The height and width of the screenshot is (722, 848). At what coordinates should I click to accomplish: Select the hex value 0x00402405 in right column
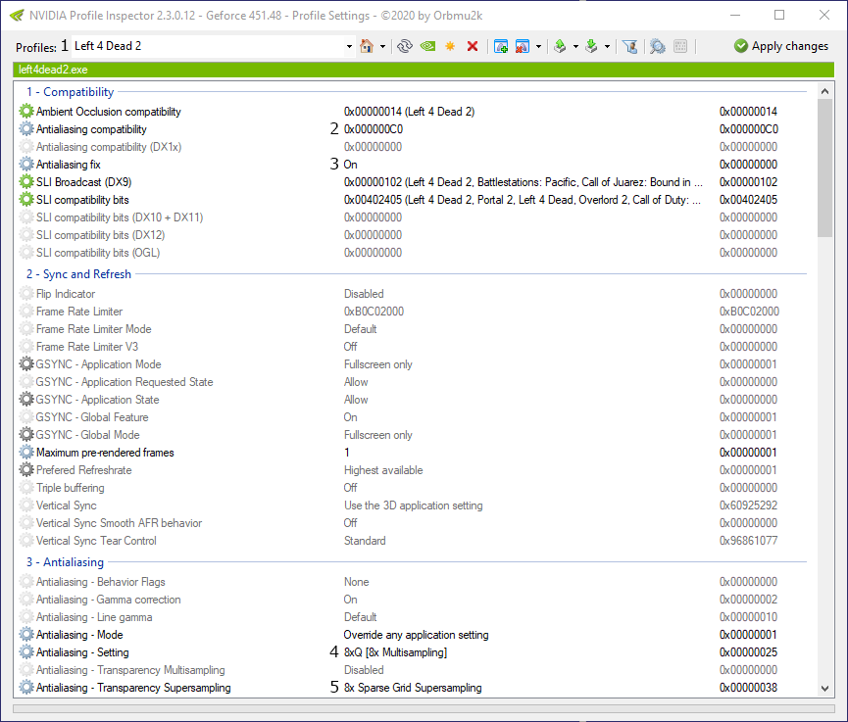[748, 200]
